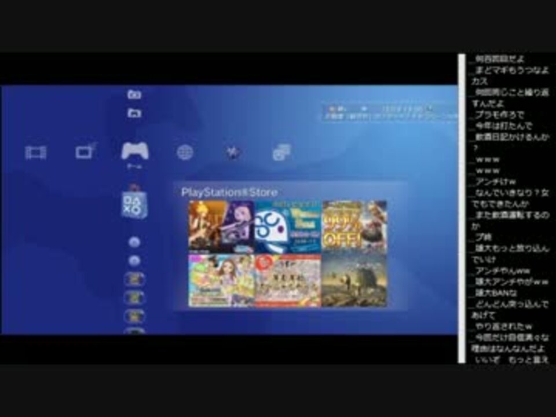Select the second yellow game item icon
Viewport: 556px width, 417px height.
tap(134, 298)
